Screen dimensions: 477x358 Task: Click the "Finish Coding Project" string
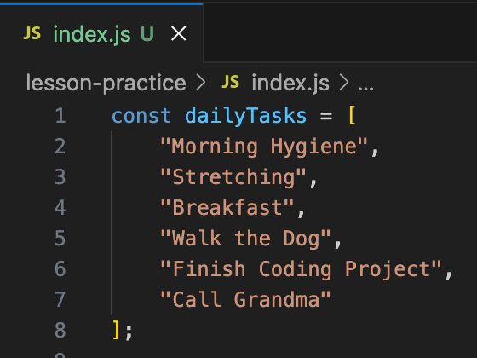tap(301, 269)
